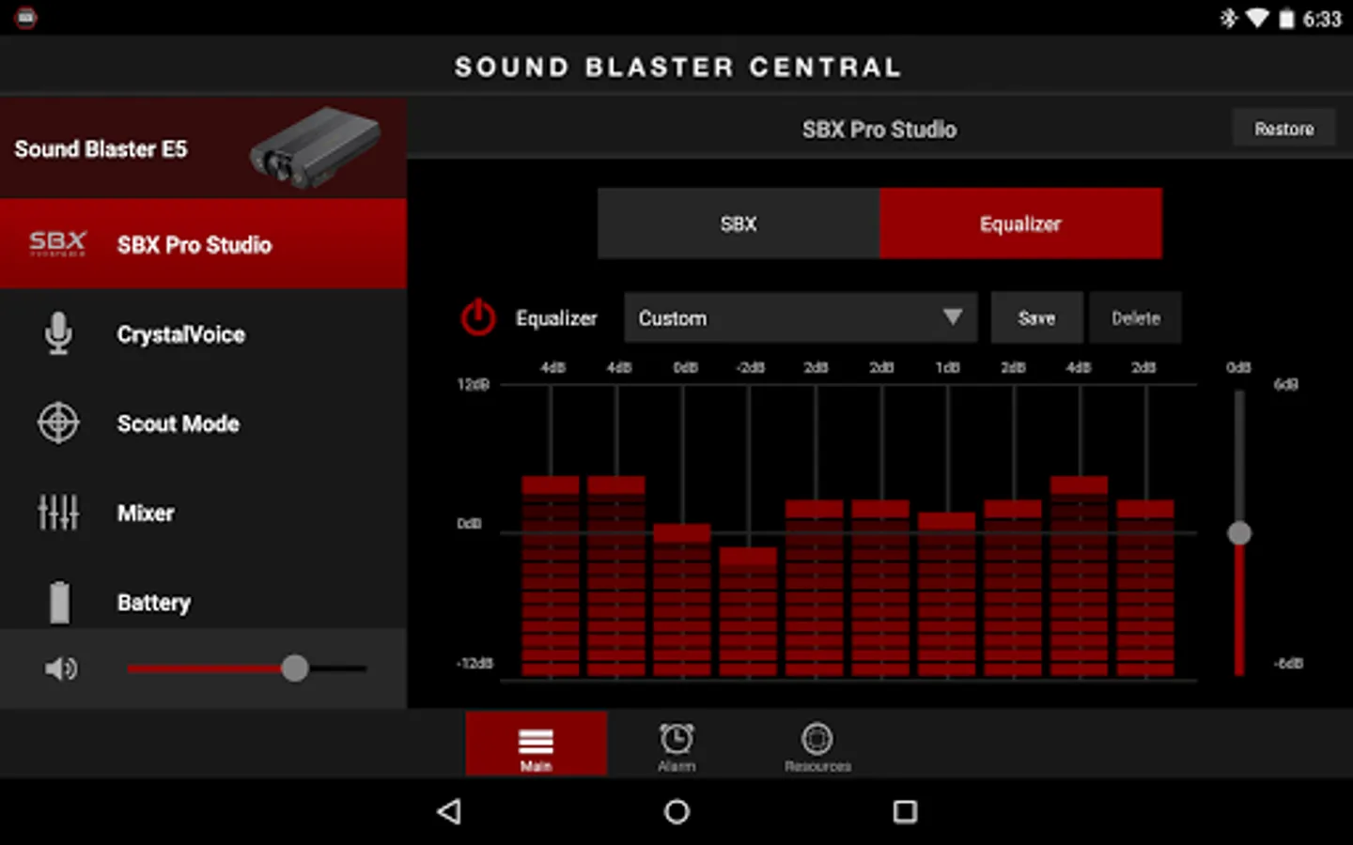1353x845 pixels.
Task: Click the notification icon in the status bar
Action: coord(25,18)
